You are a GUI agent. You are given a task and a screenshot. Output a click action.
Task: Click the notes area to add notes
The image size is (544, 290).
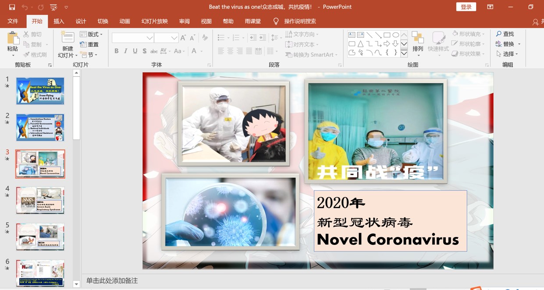tap(263, 280)
